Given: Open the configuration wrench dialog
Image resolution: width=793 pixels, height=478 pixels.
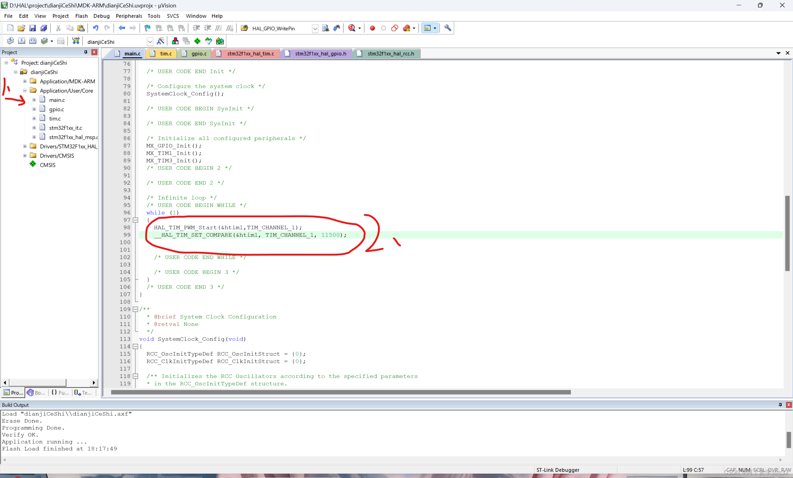Looking at the screenshot, I should (x=447, y=28).
